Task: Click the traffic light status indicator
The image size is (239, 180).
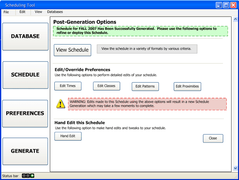Action: pyautogui.click(x=28, y=176)
